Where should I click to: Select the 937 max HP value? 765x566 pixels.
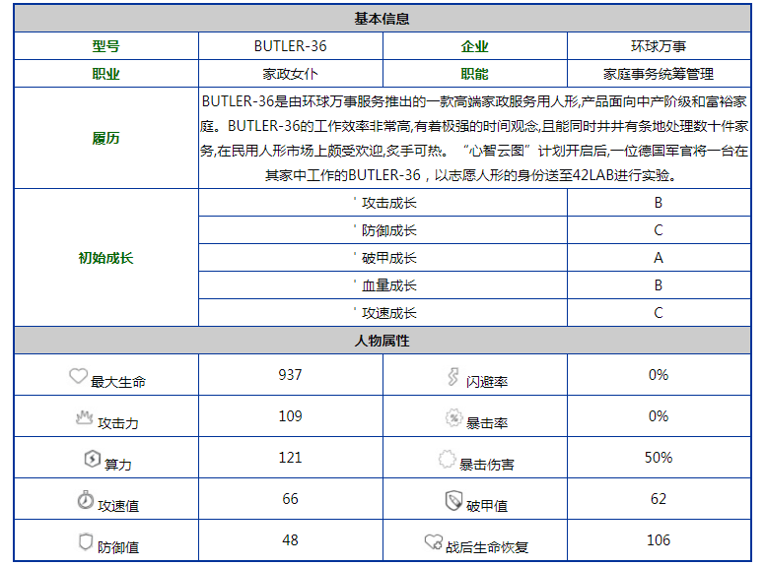point(290,375)
